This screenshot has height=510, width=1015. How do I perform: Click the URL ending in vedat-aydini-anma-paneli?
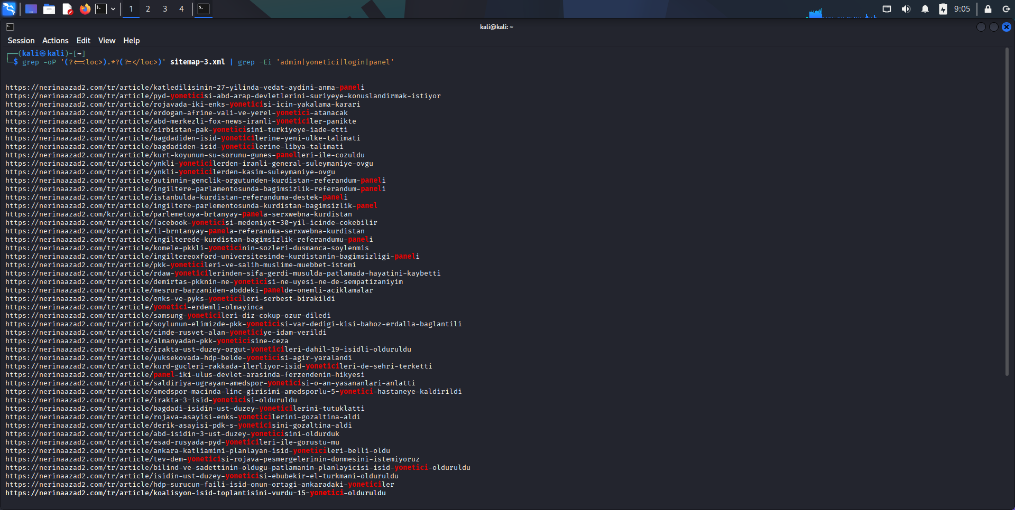185,88
